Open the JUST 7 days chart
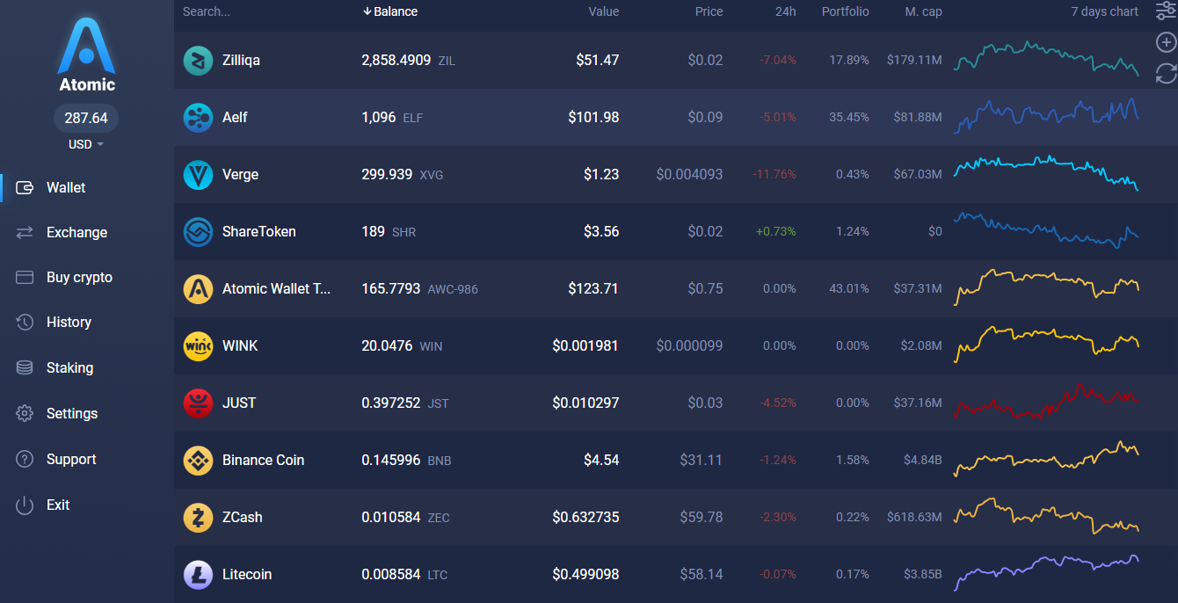The image size is (1178, 603). point(1046,403)
